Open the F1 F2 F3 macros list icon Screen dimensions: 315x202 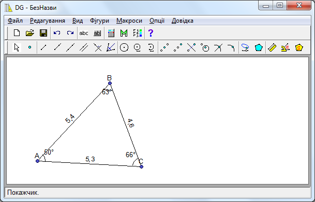(138, 33)
